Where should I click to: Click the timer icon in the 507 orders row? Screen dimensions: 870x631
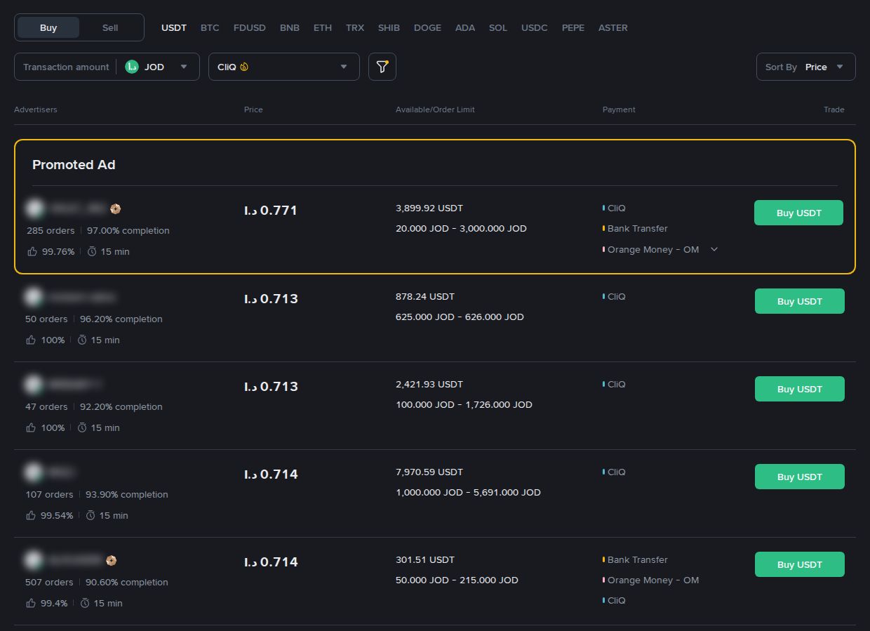tap(85, 603)
